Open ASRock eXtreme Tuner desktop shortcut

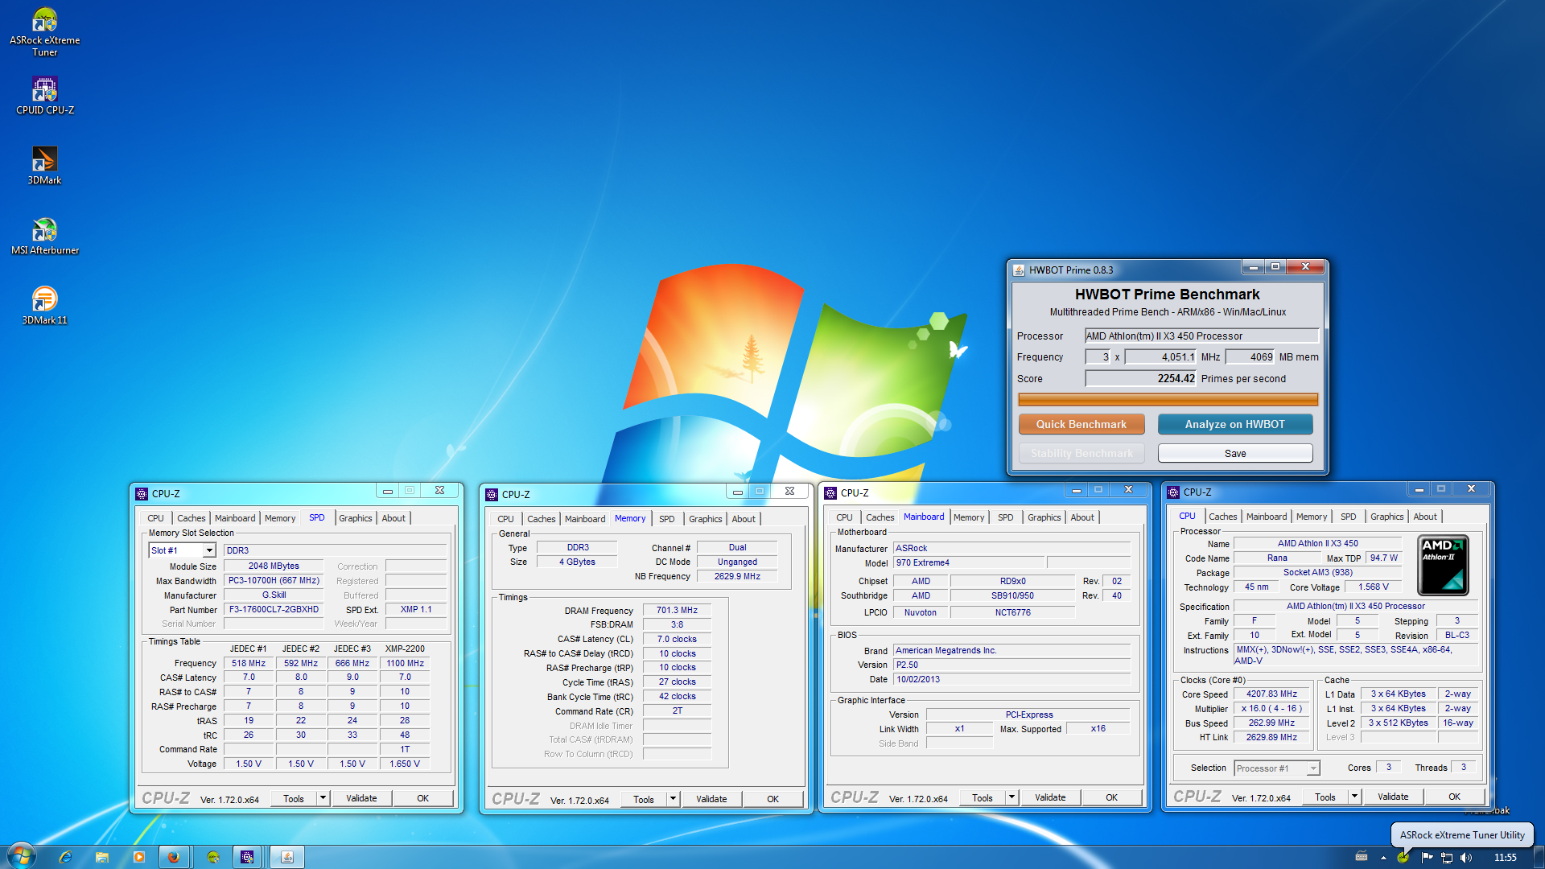point(44,32)
